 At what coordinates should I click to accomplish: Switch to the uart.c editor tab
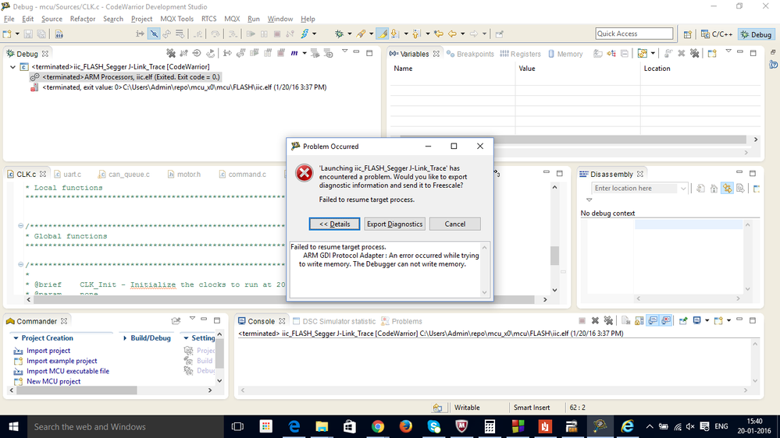click(x=68, y=175)
